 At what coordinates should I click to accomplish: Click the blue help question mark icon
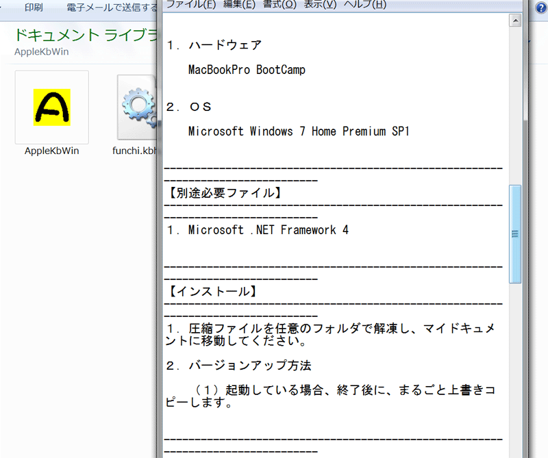pos(541,8)
